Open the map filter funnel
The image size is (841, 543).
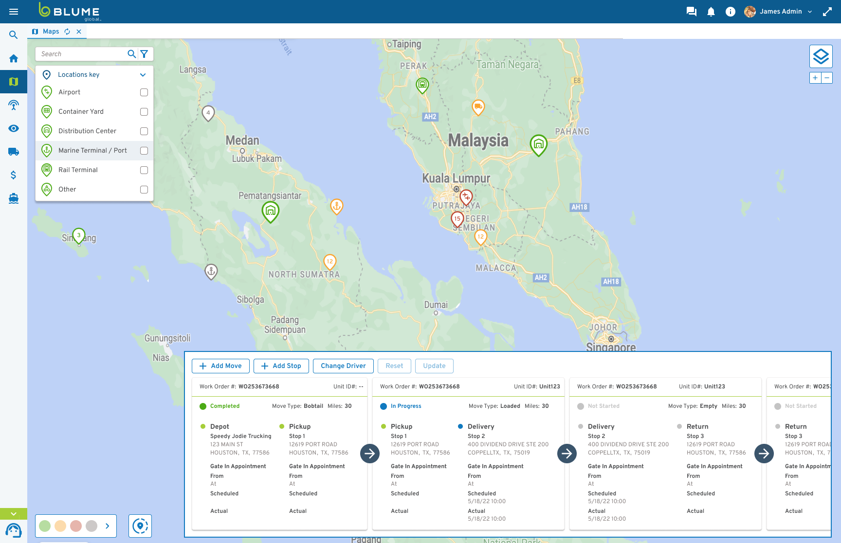(144, 54)
